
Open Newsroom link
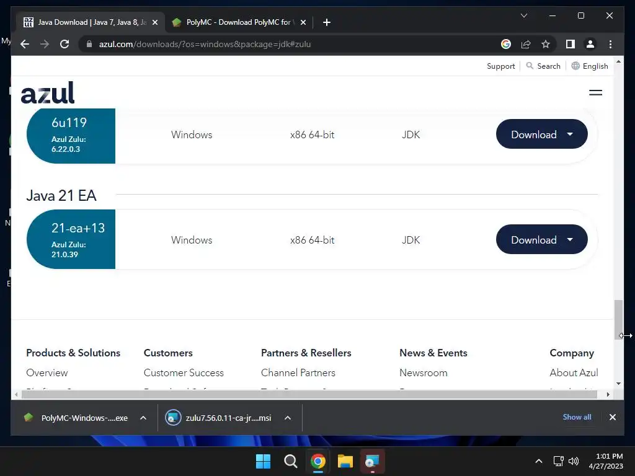[423, 372]
